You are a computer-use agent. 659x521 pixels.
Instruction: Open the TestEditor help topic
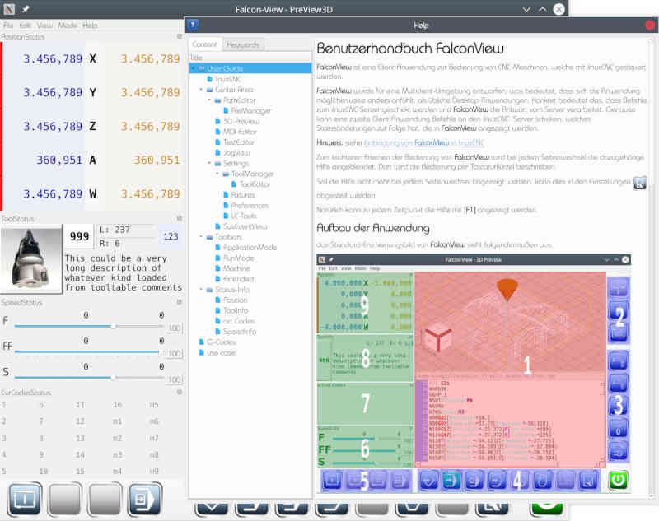click(x=239, y=142)
